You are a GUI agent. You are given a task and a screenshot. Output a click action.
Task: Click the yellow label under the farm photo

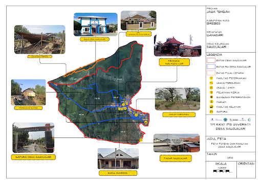28,108
